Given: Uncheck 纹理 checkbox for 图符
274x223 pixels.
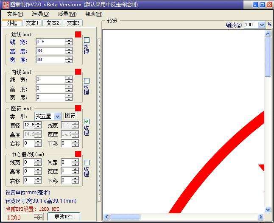Looking at the screenshot, I should click(87, 121).
